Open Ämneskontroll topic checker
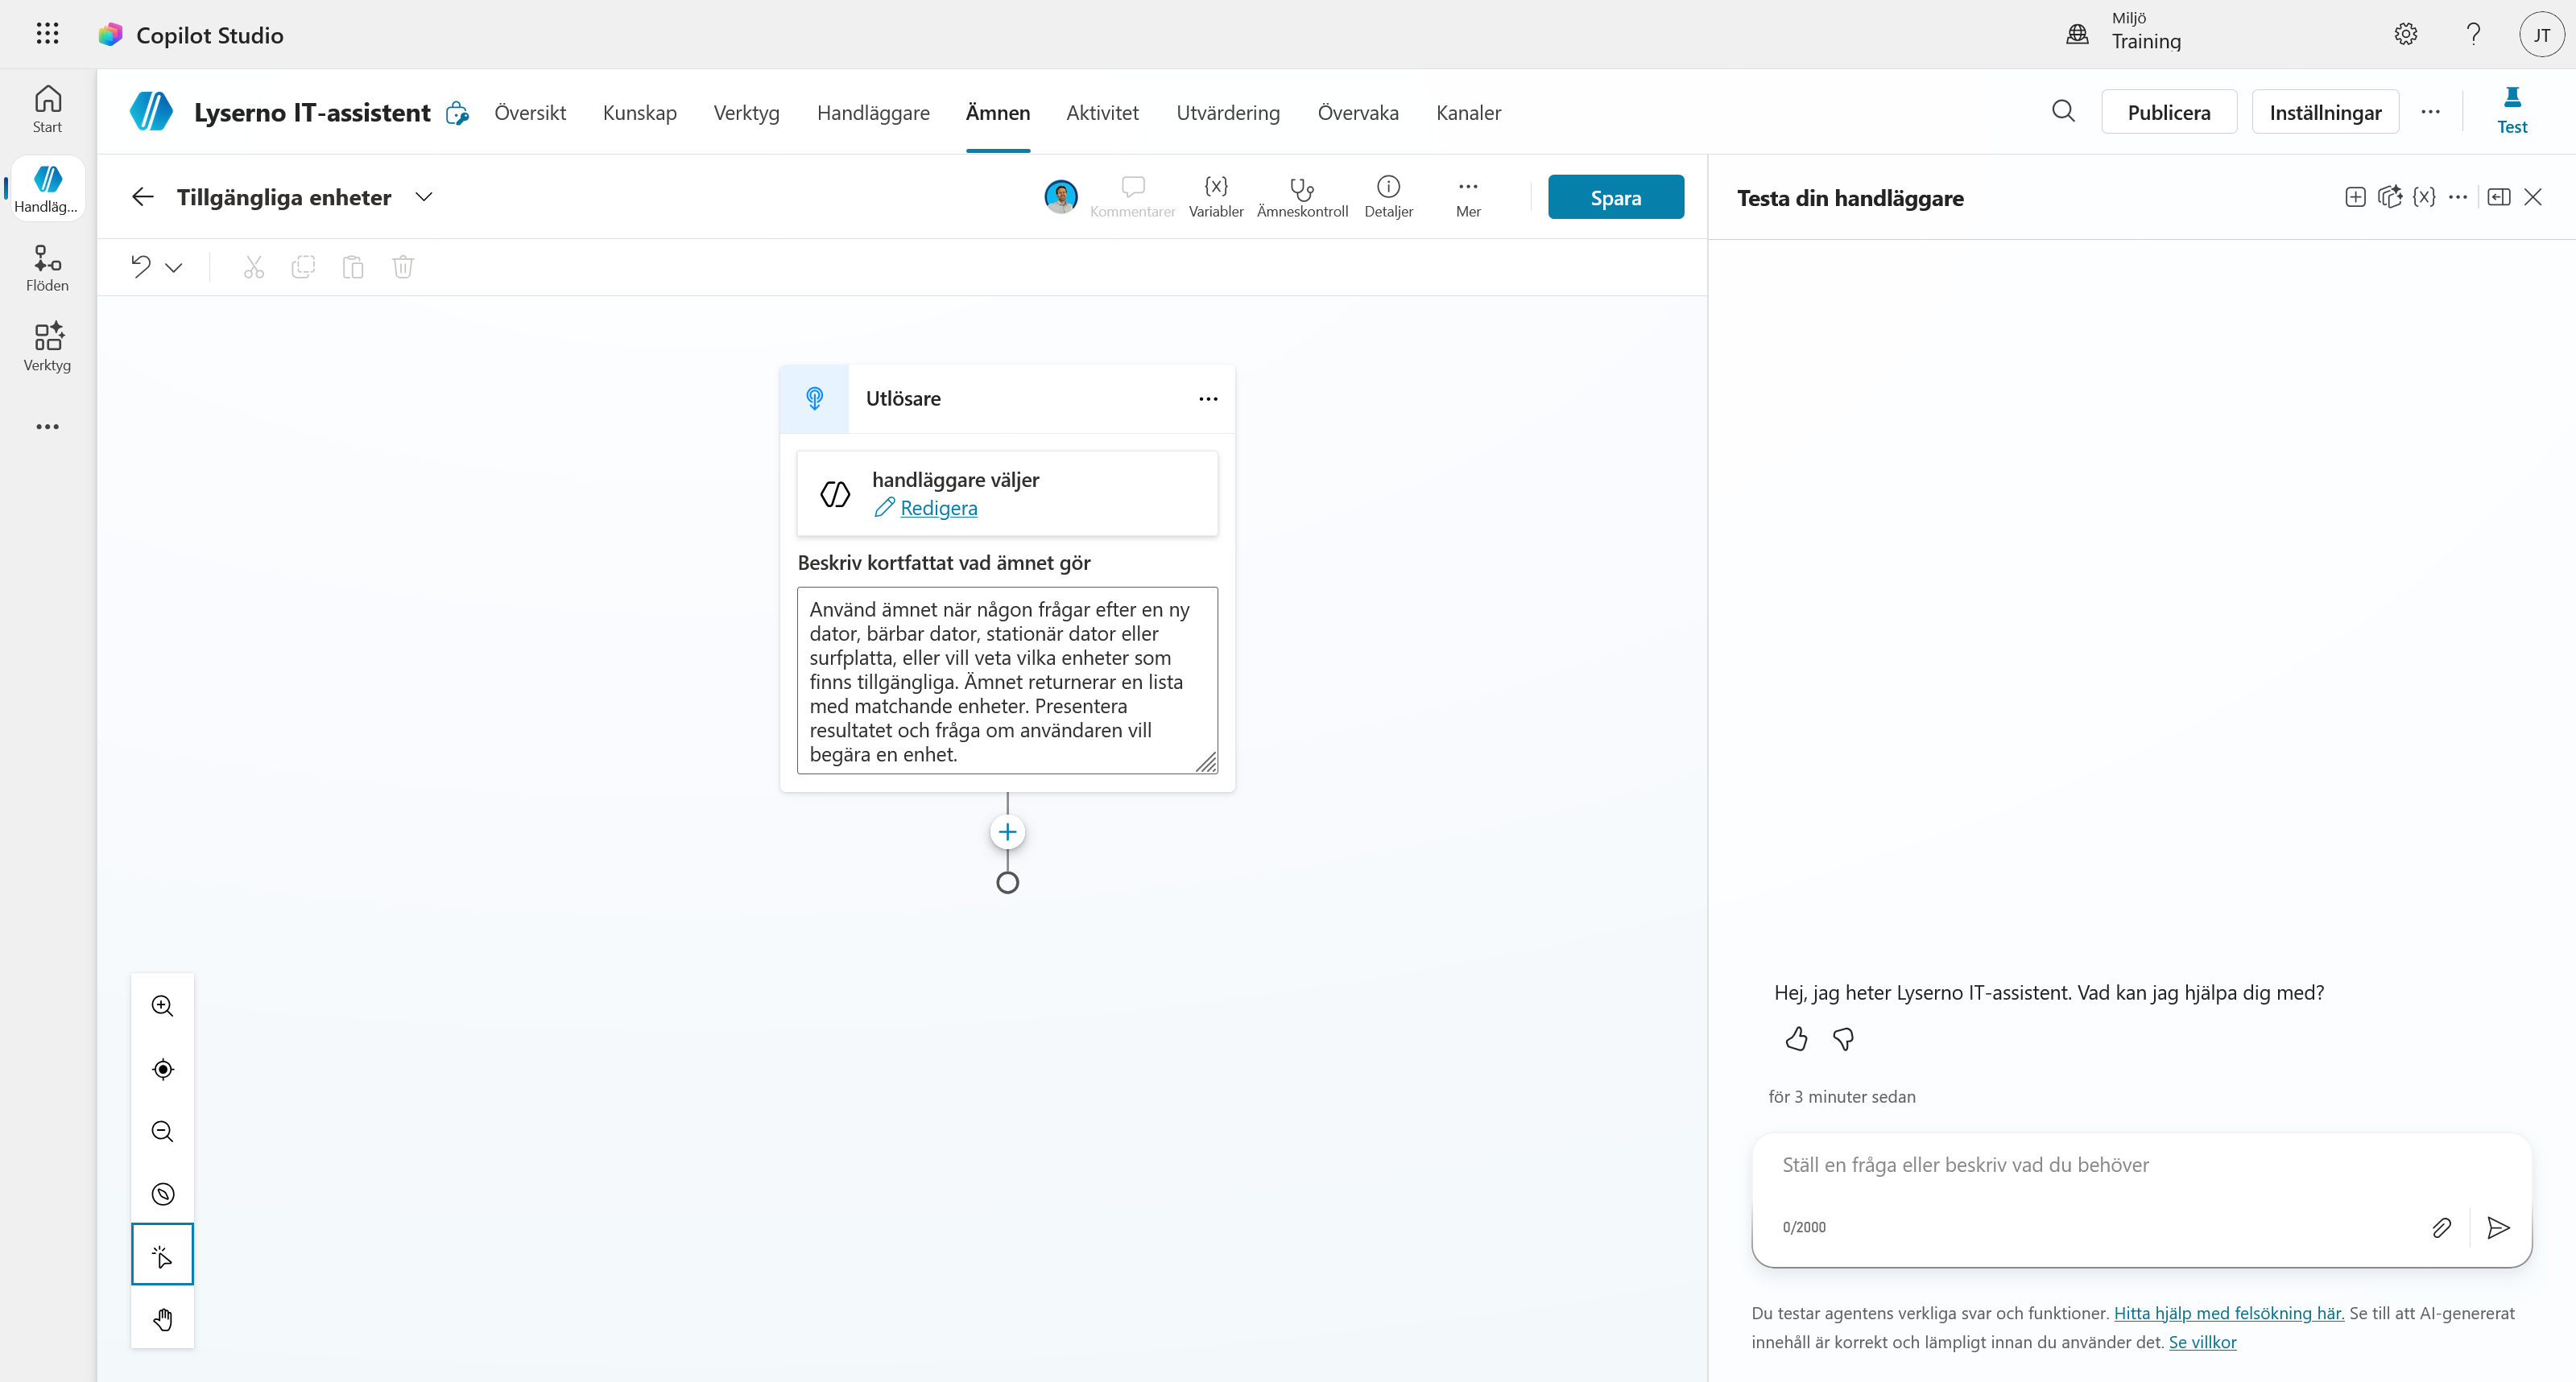The height and width of the screenshot is (1382, 2576). [x=1302, y=197]
